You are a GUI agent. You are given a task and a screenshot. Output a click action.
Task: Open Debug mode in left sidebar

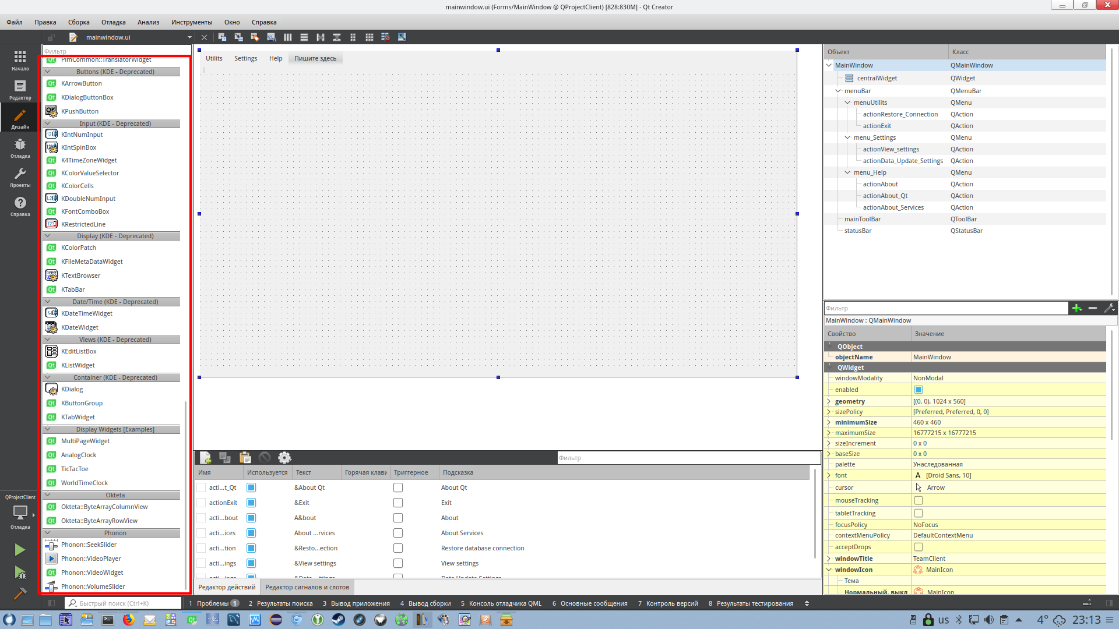click(x=20, y=147)
